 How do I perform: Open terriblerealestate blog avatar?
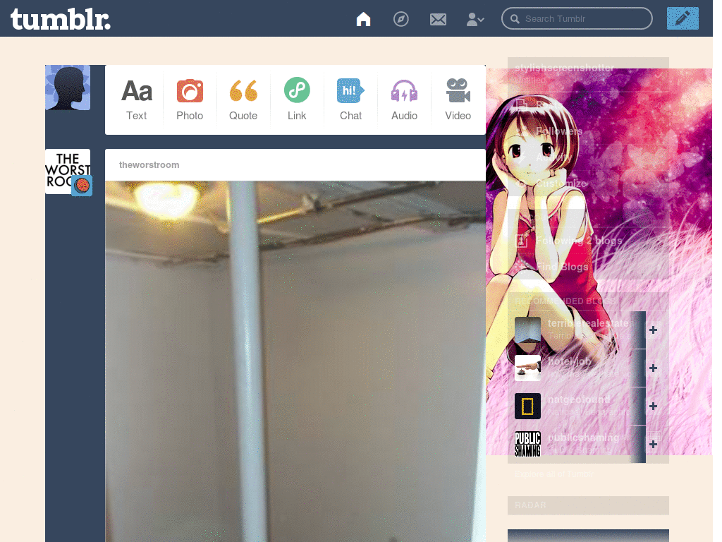pyautogui.click(x=527, y=330)
